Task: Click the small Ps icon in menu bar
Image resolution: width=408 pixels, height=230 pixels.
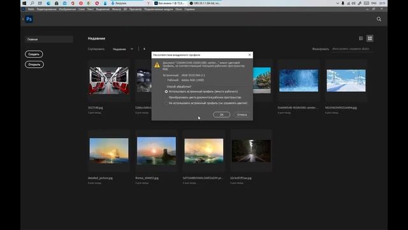Action: 24,9
